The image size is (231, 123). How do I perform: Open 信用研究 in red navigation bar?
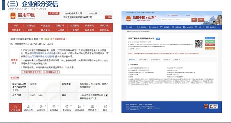tap(90, 25)
